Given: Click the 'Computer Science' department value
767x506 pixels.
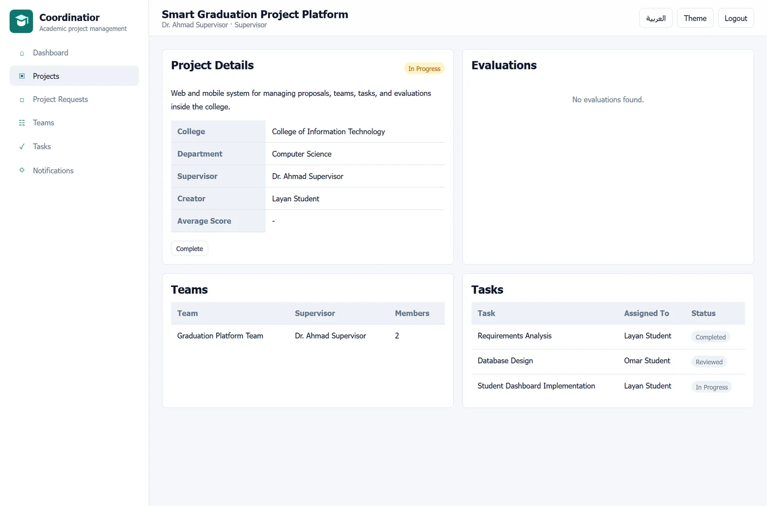Looking at the screenshot, I should pyautogui.click(x=302, y=154).
